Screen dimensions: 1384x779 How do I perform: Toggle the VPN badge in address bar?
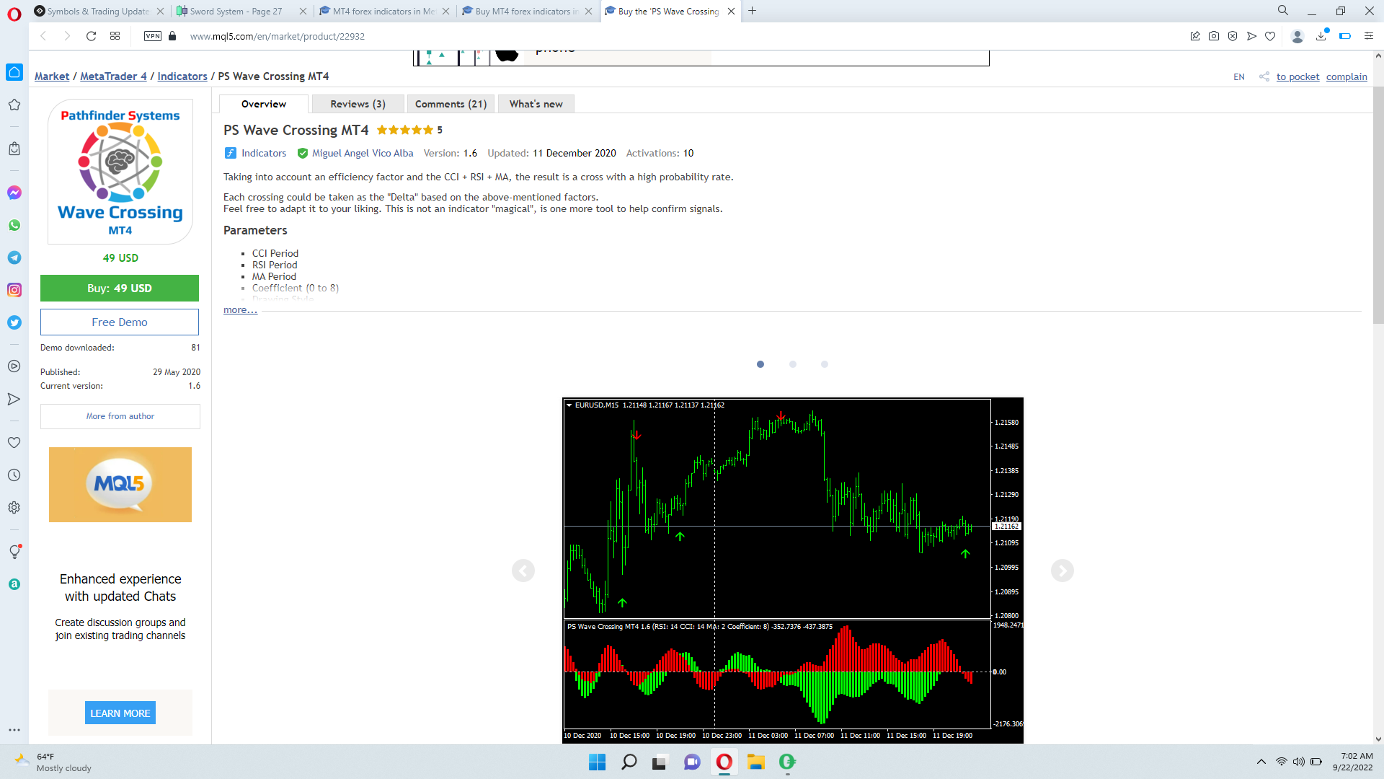tap(153, 36)
